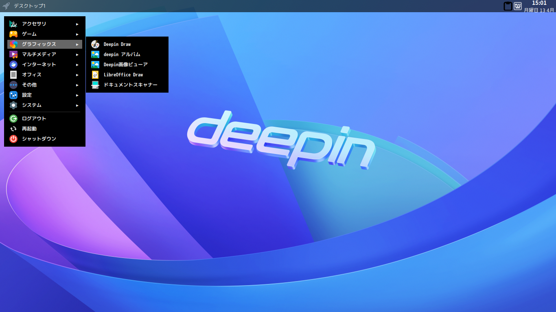Select the ゲーム label text
This screenshot has height=312, width=556.
[x=29, y=34]
